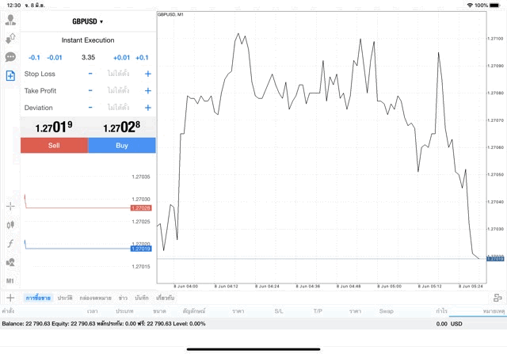This screenshot has width=507, height=354.
Task: Click the layout icon at bottom right
Action: click(x=497, y=297)
